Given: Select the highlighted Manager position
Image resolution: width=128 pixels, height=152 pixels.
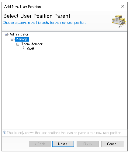Looking at the screenshot, I should tap(22, 39).
